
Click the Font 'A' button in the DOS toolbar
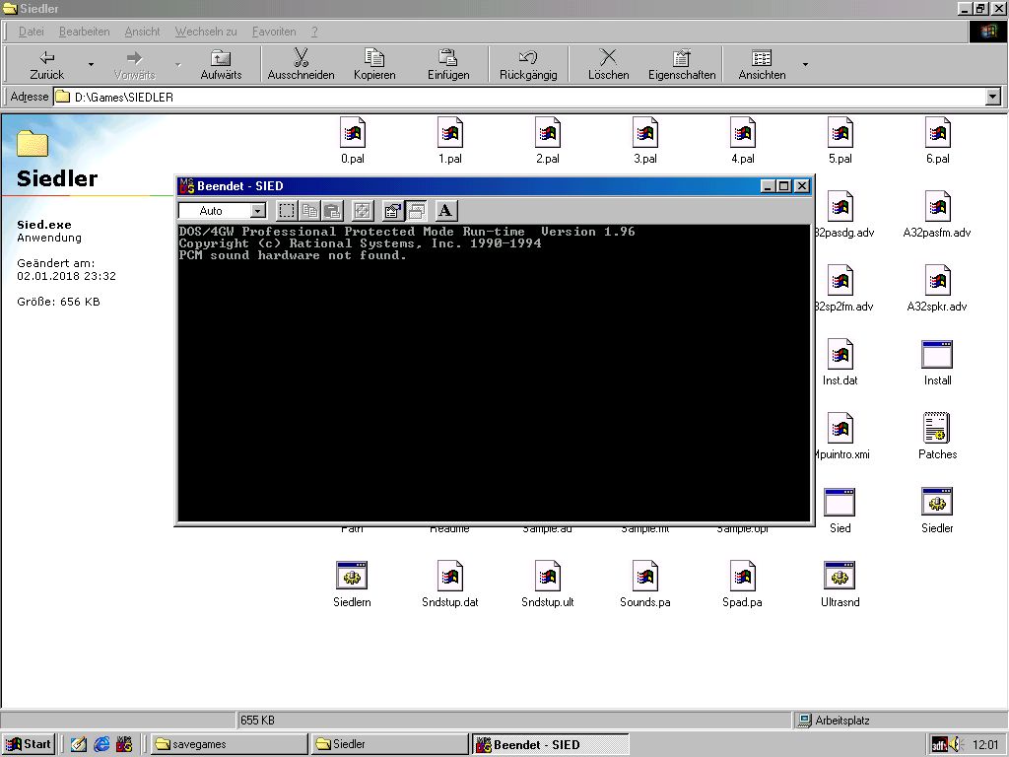coord(445,211)
